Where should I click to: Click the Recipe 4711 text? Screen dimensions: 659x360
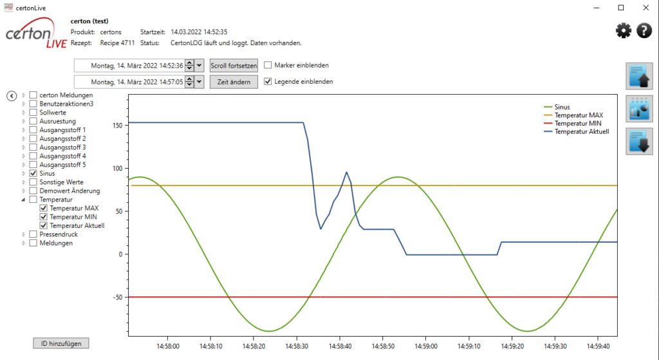pyautogui.click(x=117, y=43)
